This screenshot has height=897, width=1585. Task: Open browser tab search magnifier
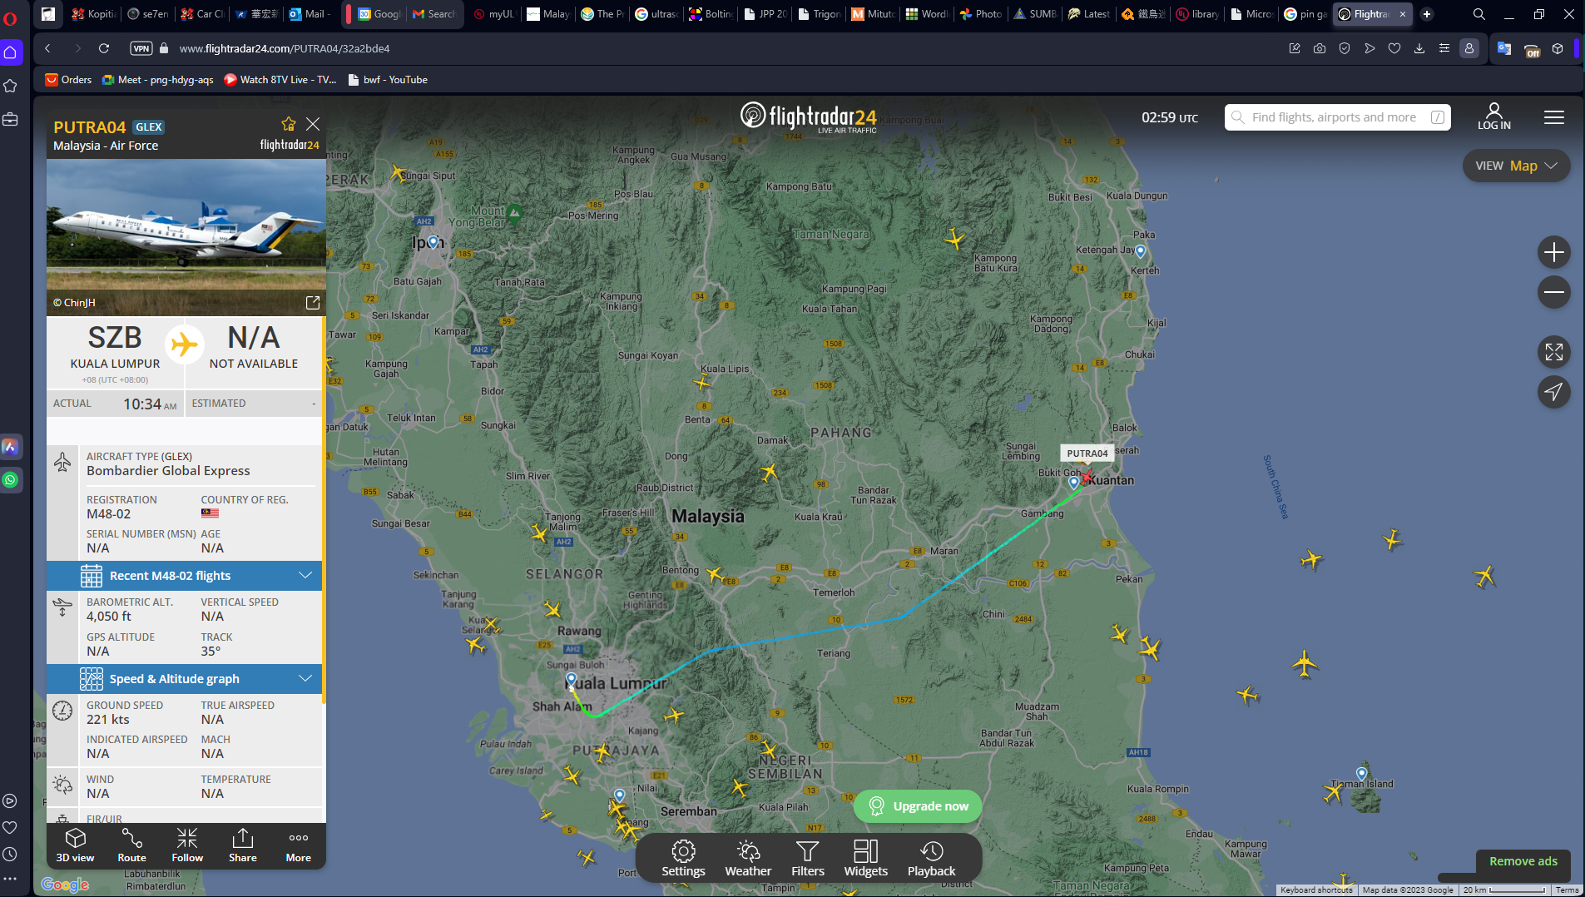tap(1479, 14)
